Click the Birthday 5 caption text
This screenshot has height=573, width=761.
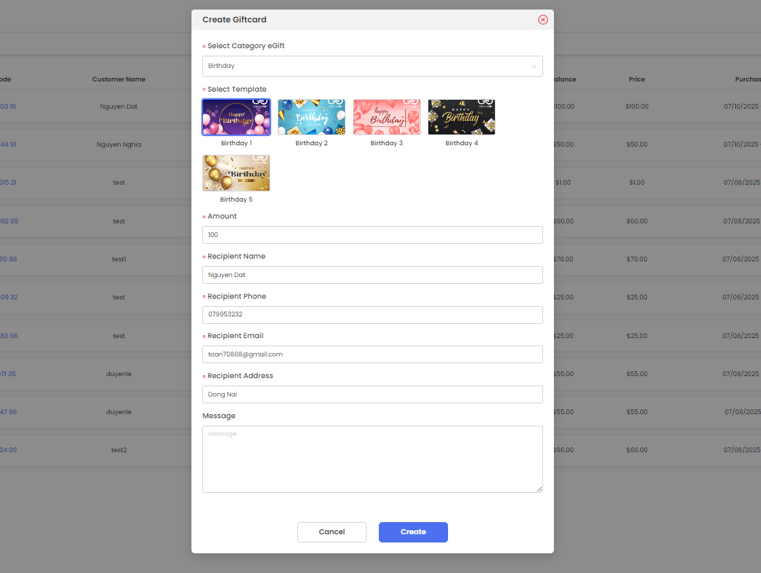(x=236, y=200)
